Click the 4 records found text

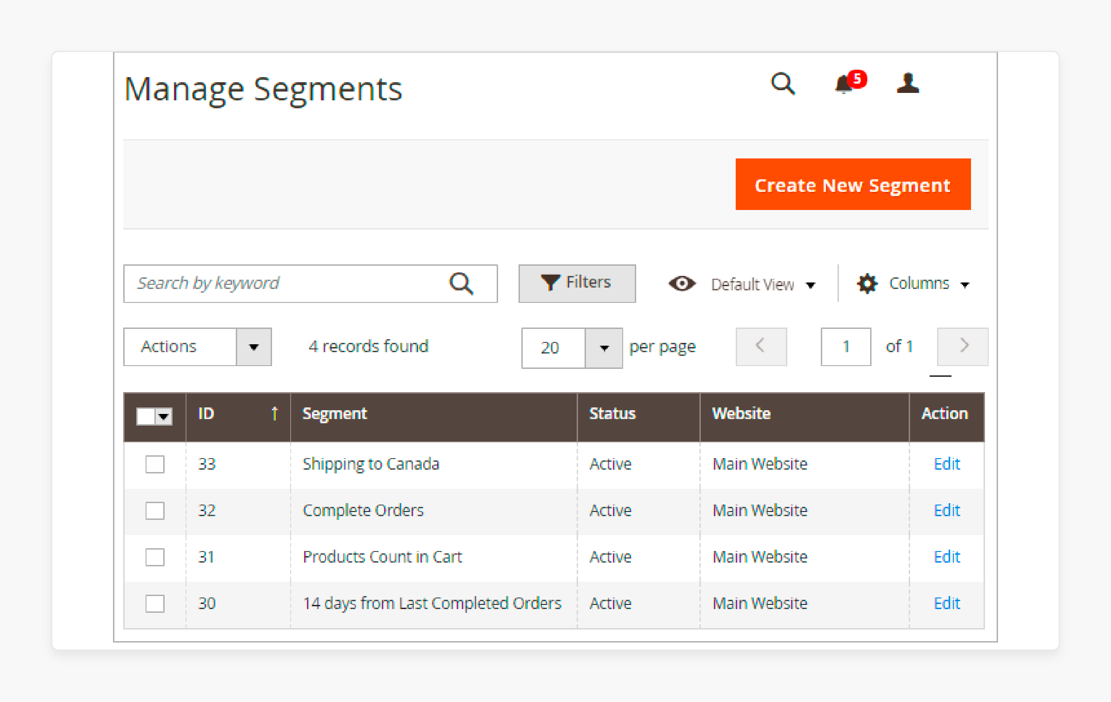coord(368,347)
